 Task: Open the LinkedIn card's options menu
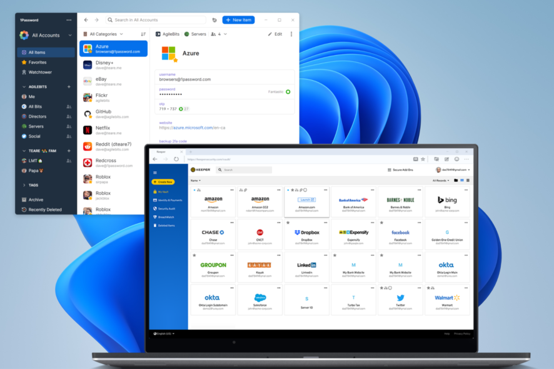point(325,255)
